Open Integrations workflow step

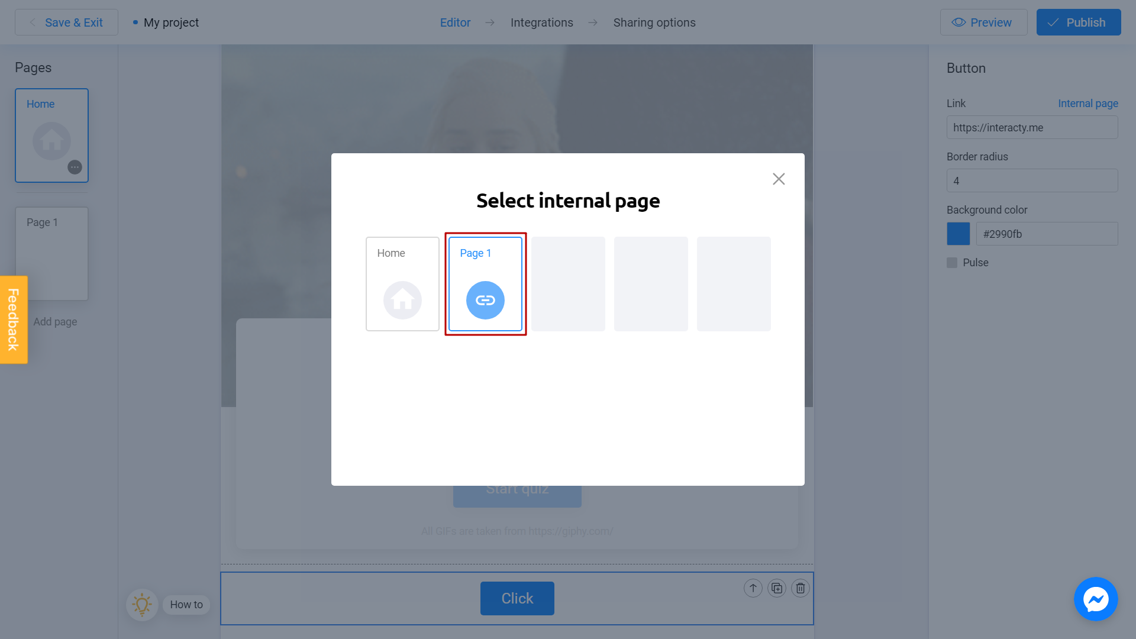click(x=541, y=22)
